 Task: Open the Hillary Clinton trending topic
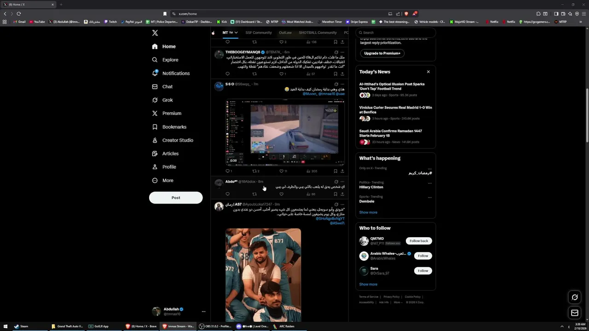[371, 187]
